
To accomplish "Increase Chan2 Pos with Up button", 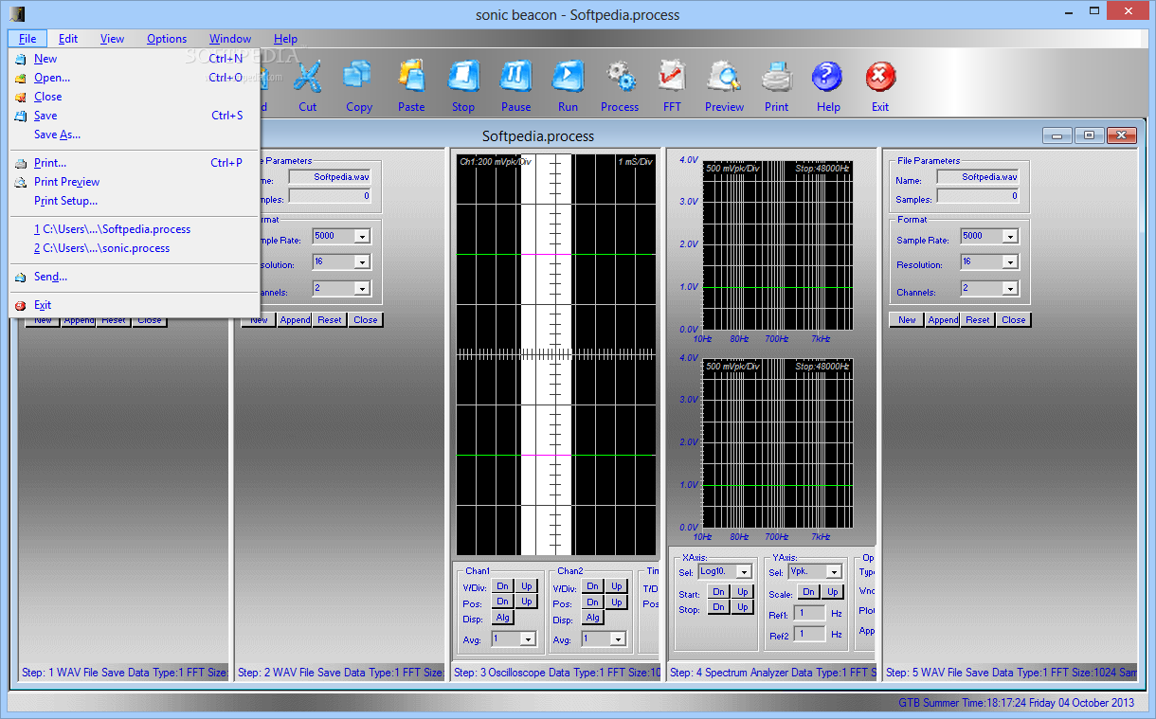I will 617,602.
